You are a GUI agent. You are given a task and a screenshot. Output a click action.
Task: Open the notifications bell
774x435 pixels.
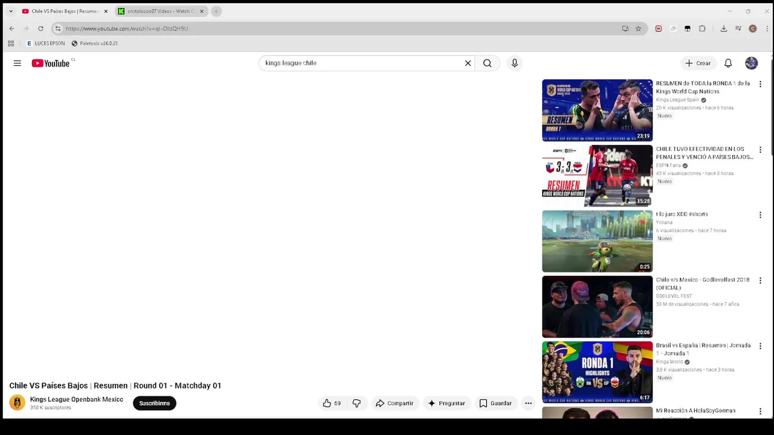click(728, 63)
